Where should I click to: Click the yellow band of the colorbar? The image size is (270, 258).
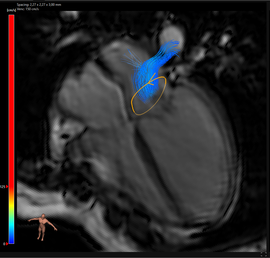[x=11, y=204]
